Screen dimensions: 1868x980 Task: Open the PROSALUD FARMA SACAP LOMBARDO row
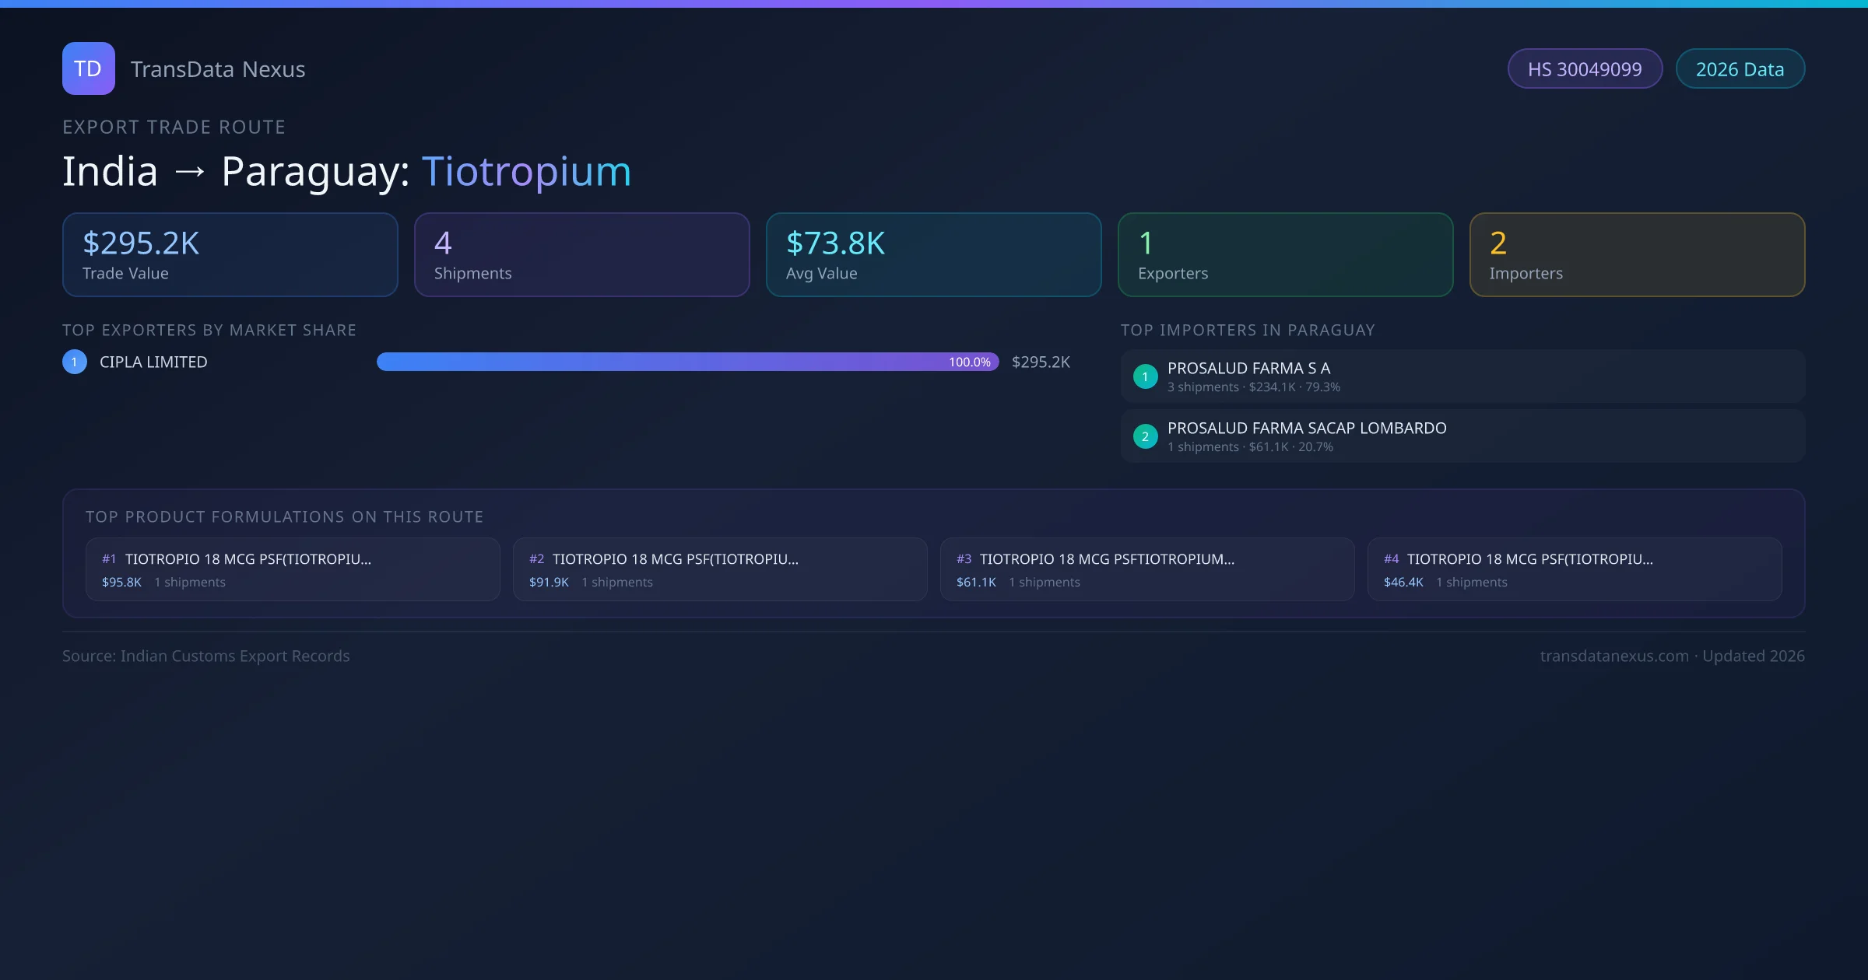1462,436
